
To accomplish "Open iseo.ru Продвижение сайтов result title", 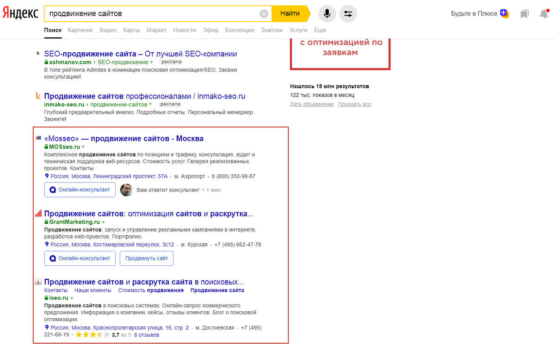I will [x=144, y=282].
